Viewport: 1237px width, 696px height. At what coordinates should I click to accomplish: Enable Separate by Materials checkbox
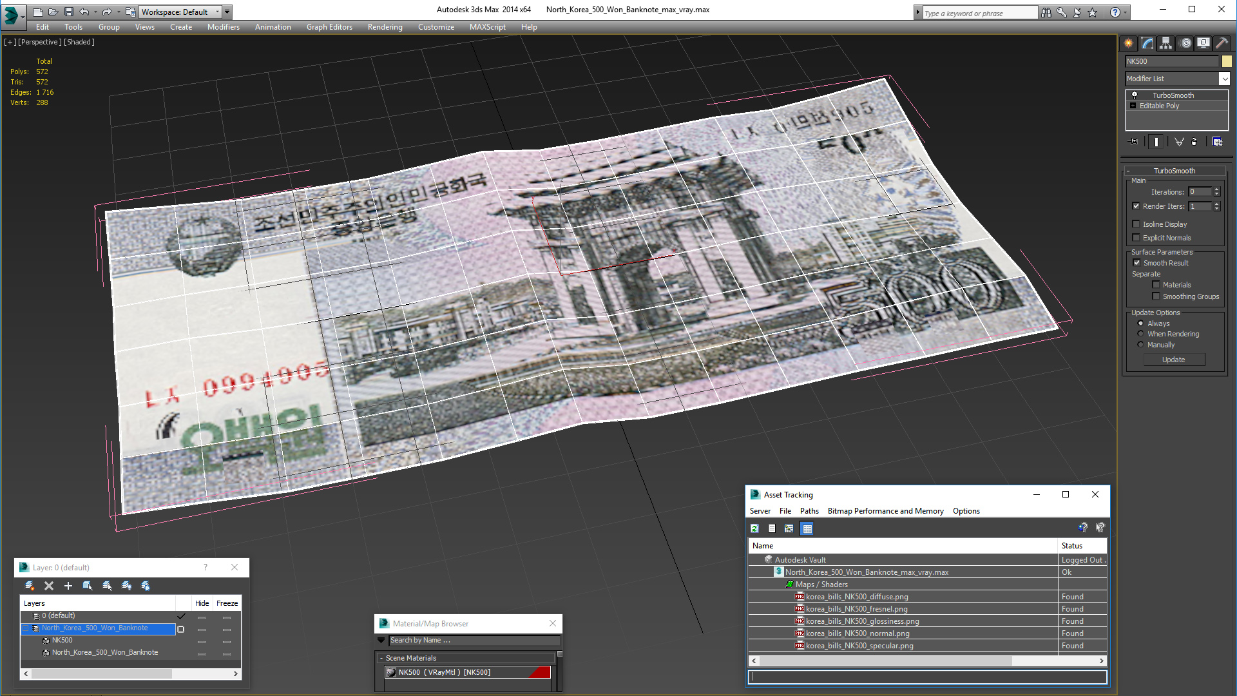[1156, 285]
